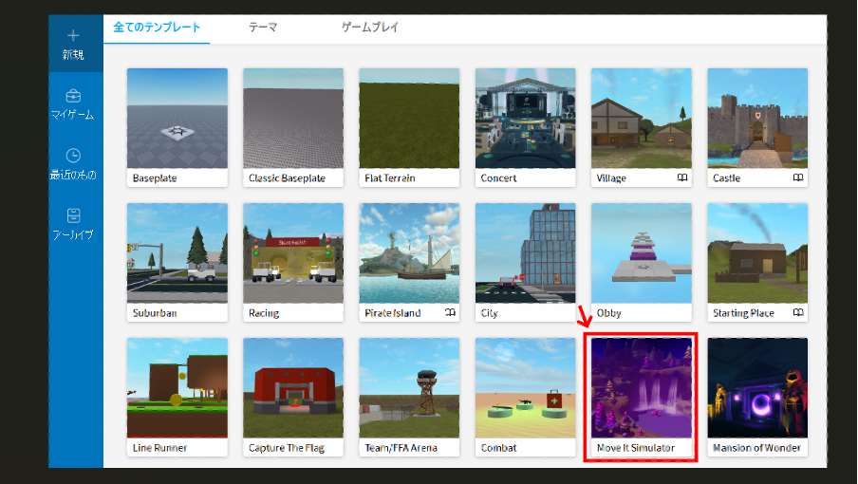The width and height of the screenshot is (858, 484).
Task: Select the Line Runner template
Action: pyautogui.click(x=177, y=389)
